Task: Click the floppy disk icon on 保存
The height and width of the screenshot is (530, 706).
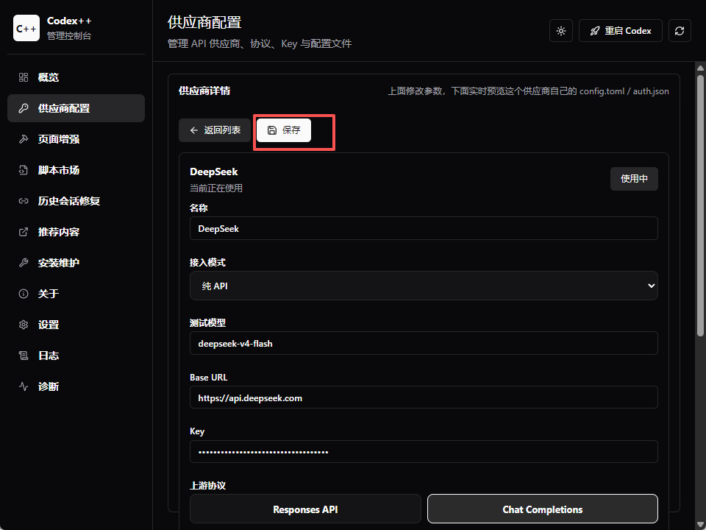Action: pos(271,130)
